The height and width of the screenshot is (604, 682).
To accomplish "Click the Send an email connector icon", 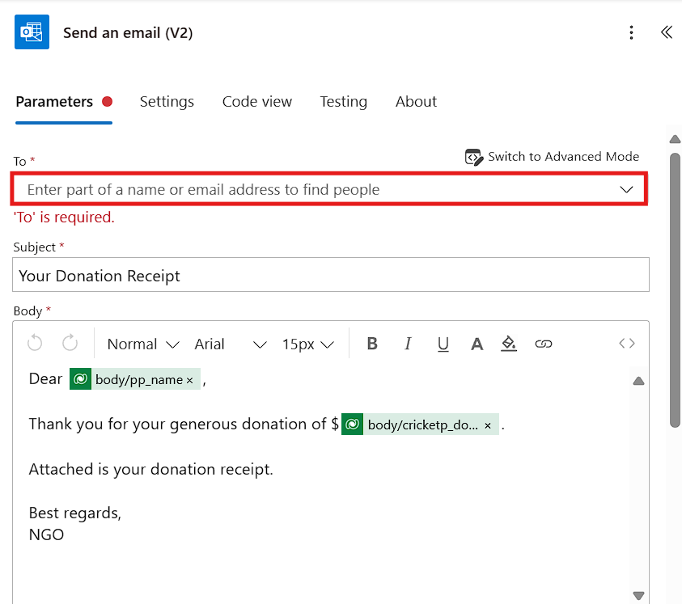I will coord(31,32).
